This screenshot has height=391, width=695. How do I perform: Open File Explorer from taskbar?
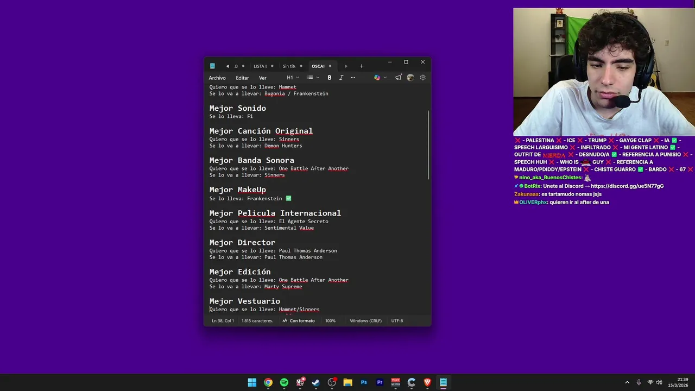tap(347, 382)
